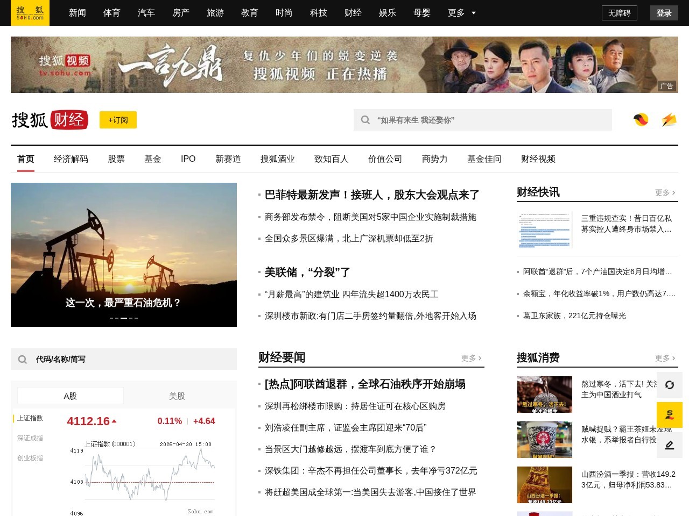The width and height of the screenshot is (689, 516).
Task: Select the 基金 tab
Action: click(153, 159)
